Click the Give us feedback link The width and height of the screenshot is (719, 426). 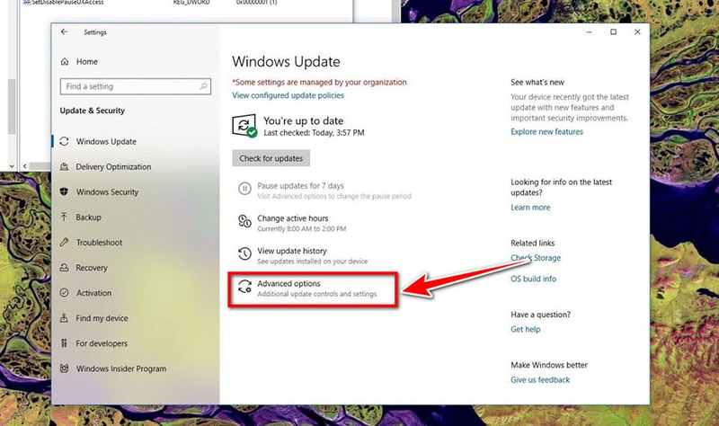pos(540,379)
